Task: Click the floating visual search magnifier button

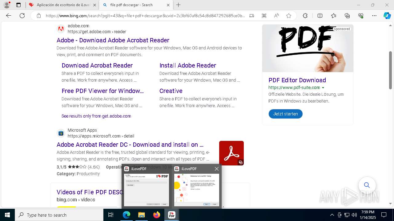Action: click(x=367, y=185)
